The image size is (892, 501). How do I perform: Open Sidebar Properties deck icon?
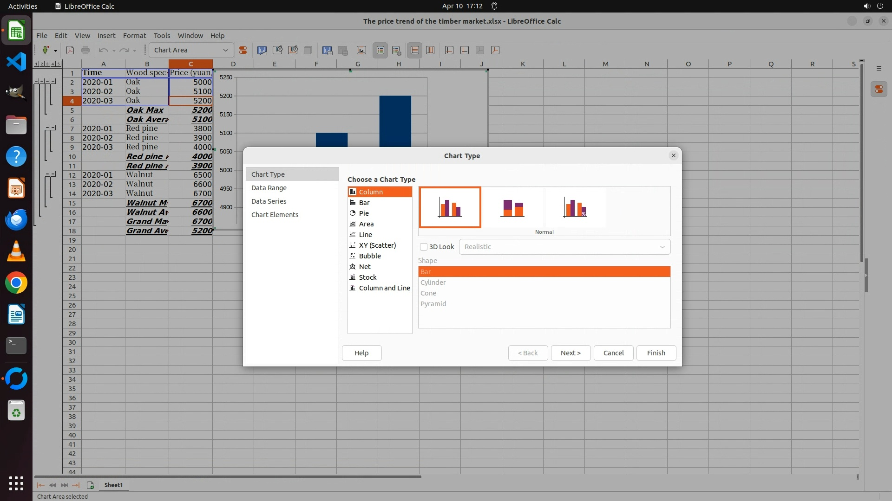point(879,90)
